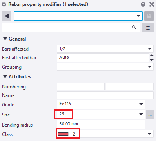Click the save preset floppy disk icon
Image resolution: width=156 pixels, height=141 pixels.
149,16
